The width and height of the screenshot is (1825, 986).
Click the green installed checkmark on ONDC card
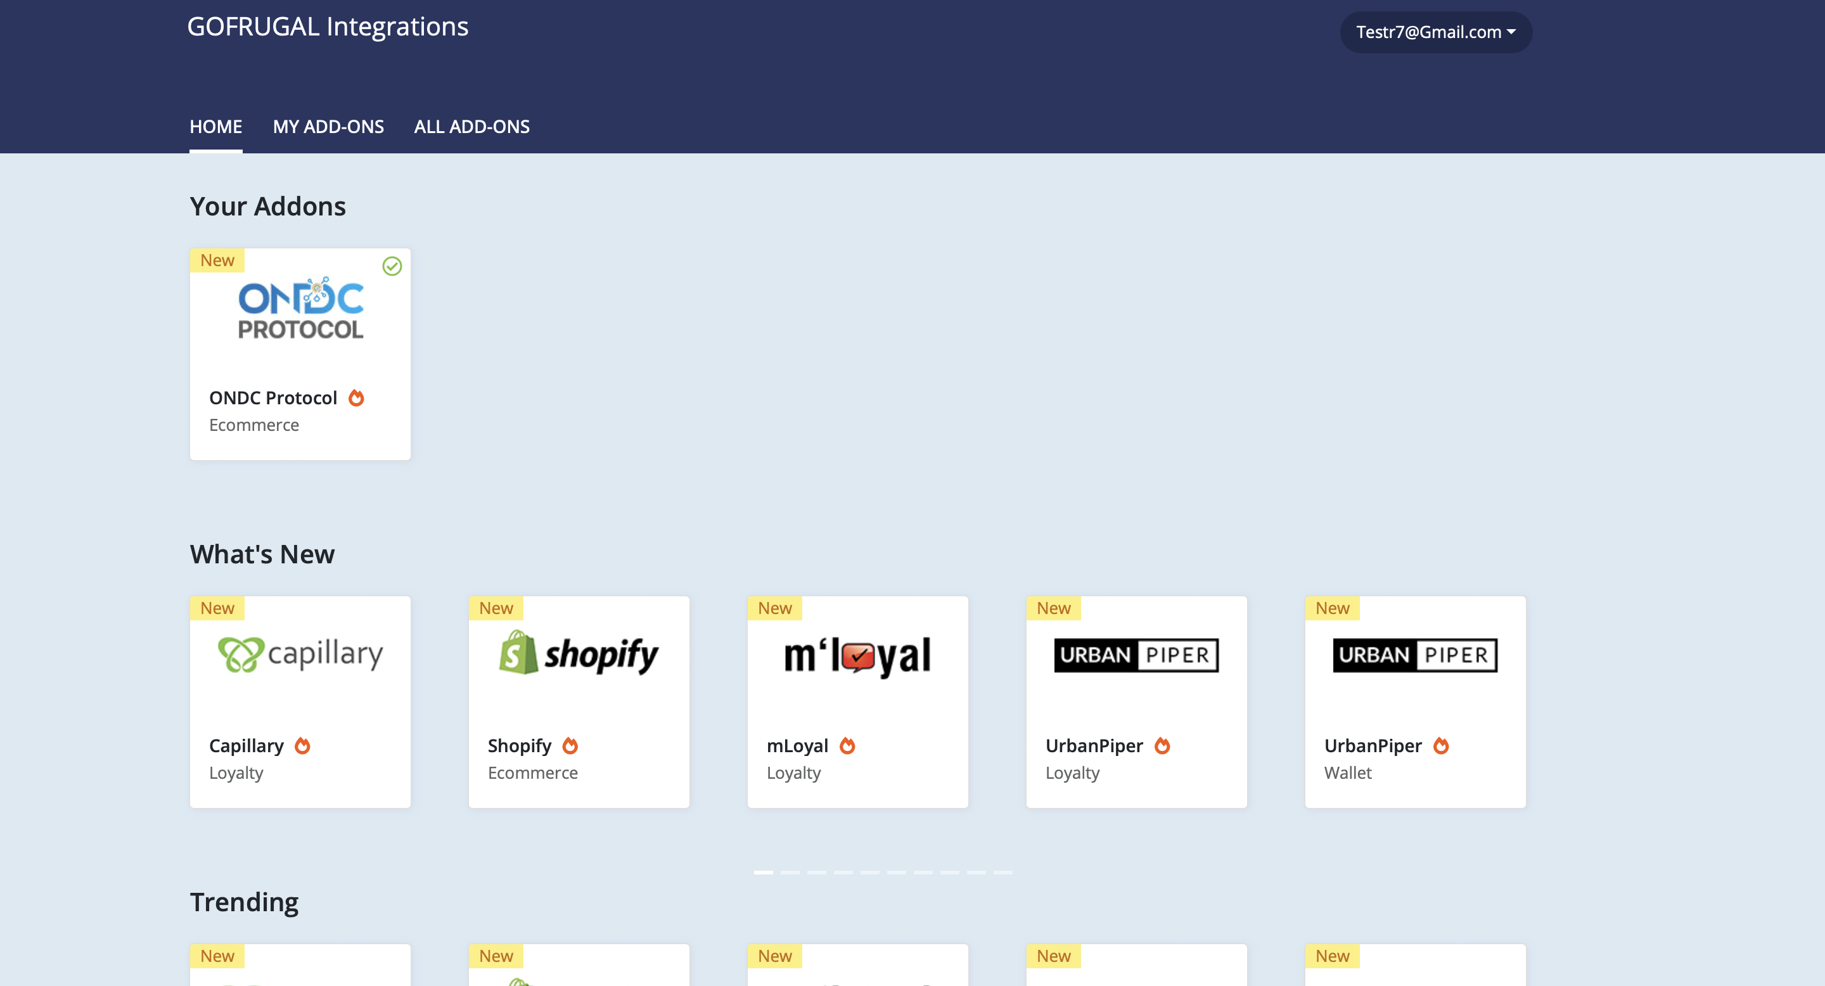tap(392, 266)
